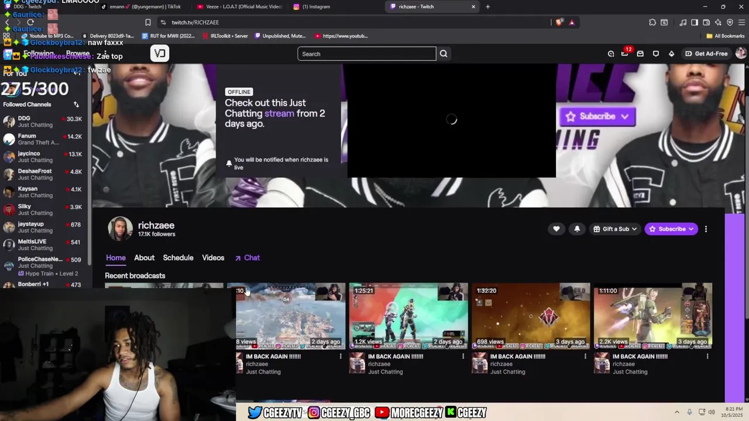
Task: Open the RUT for MWII bookmark
Action: [x=167, y=36]
